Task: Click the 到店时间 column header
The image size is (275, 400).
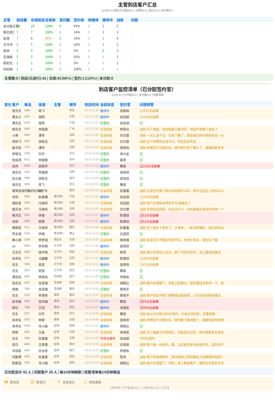Action: 92,104
